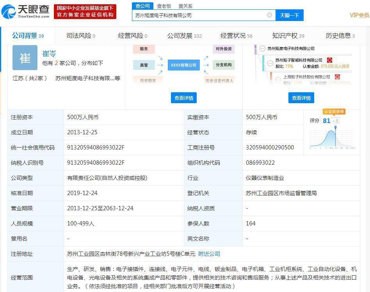The image size is (370, 292).
Task: Open the 公司背景 tab
Action: click(x=28, y=36)
